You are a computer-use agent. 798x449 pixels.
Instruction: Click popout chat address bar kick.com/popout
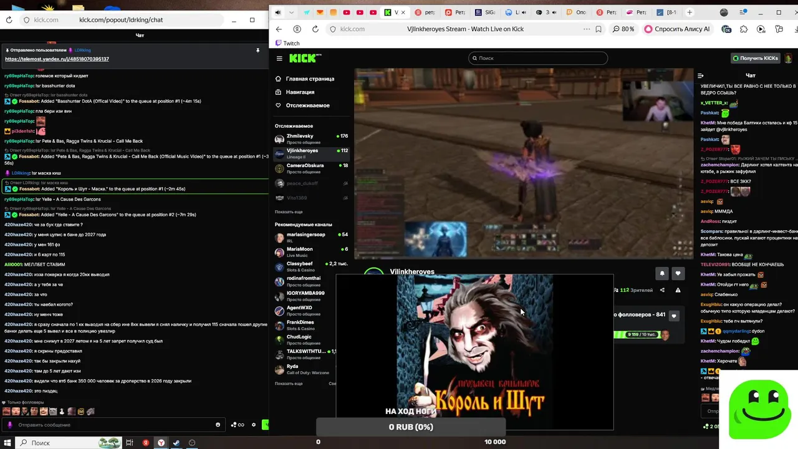[x=121, y=20]
